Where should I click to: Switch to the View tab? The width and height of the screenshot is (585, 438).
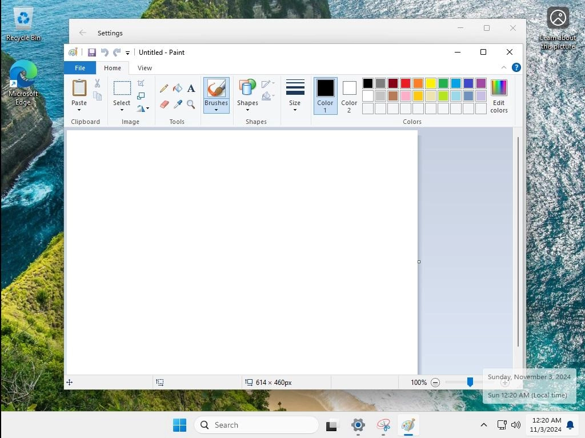[145, 67]
